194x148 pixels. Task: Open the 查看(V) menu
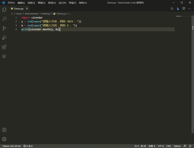point(41,3)
